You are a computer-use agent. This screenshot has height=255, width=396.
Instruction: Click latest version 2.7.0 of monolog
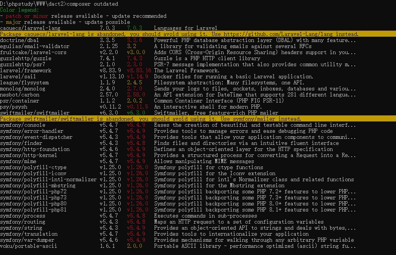point(135,89)
